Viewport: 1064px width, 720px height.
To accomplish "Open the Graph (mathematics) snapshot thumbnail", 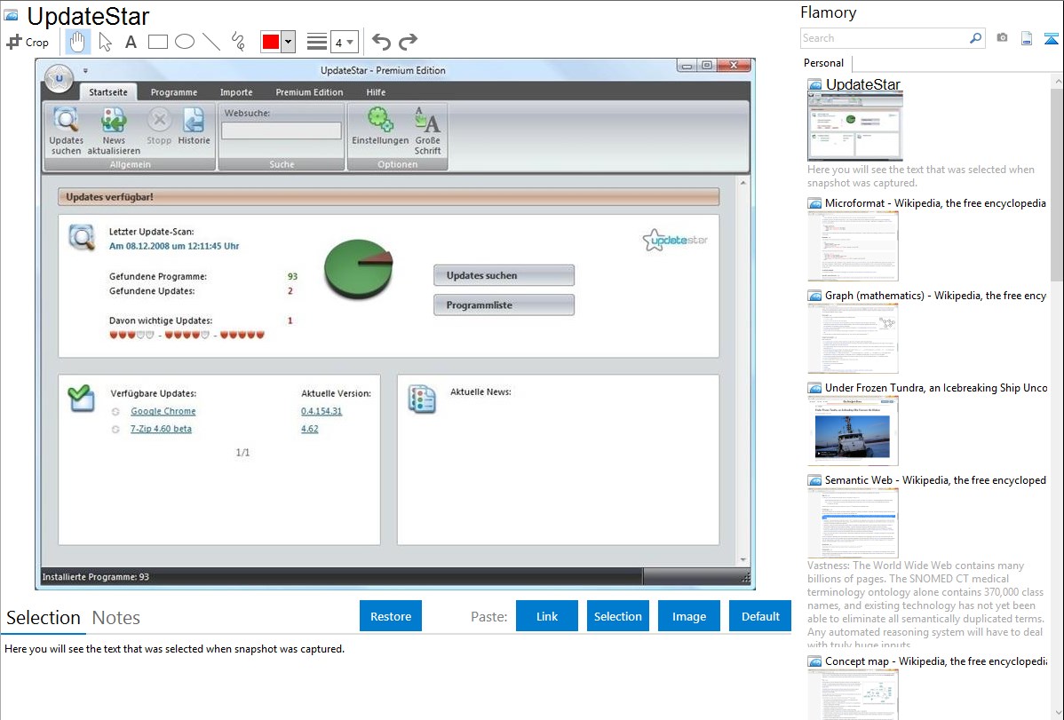I will click(x=853, y=338).
